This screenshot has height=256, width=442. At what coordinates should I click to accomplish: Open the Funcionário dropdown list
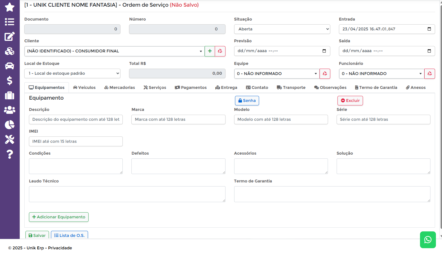coord(381,74)
